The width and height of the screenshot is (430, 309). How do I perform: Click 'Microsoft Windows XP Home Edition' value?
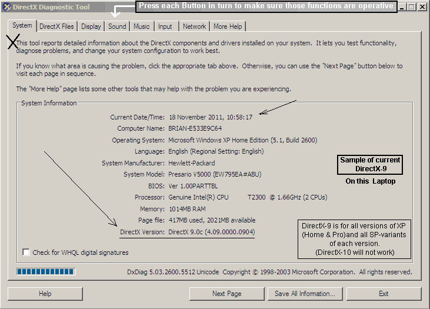tap(218, 140)
